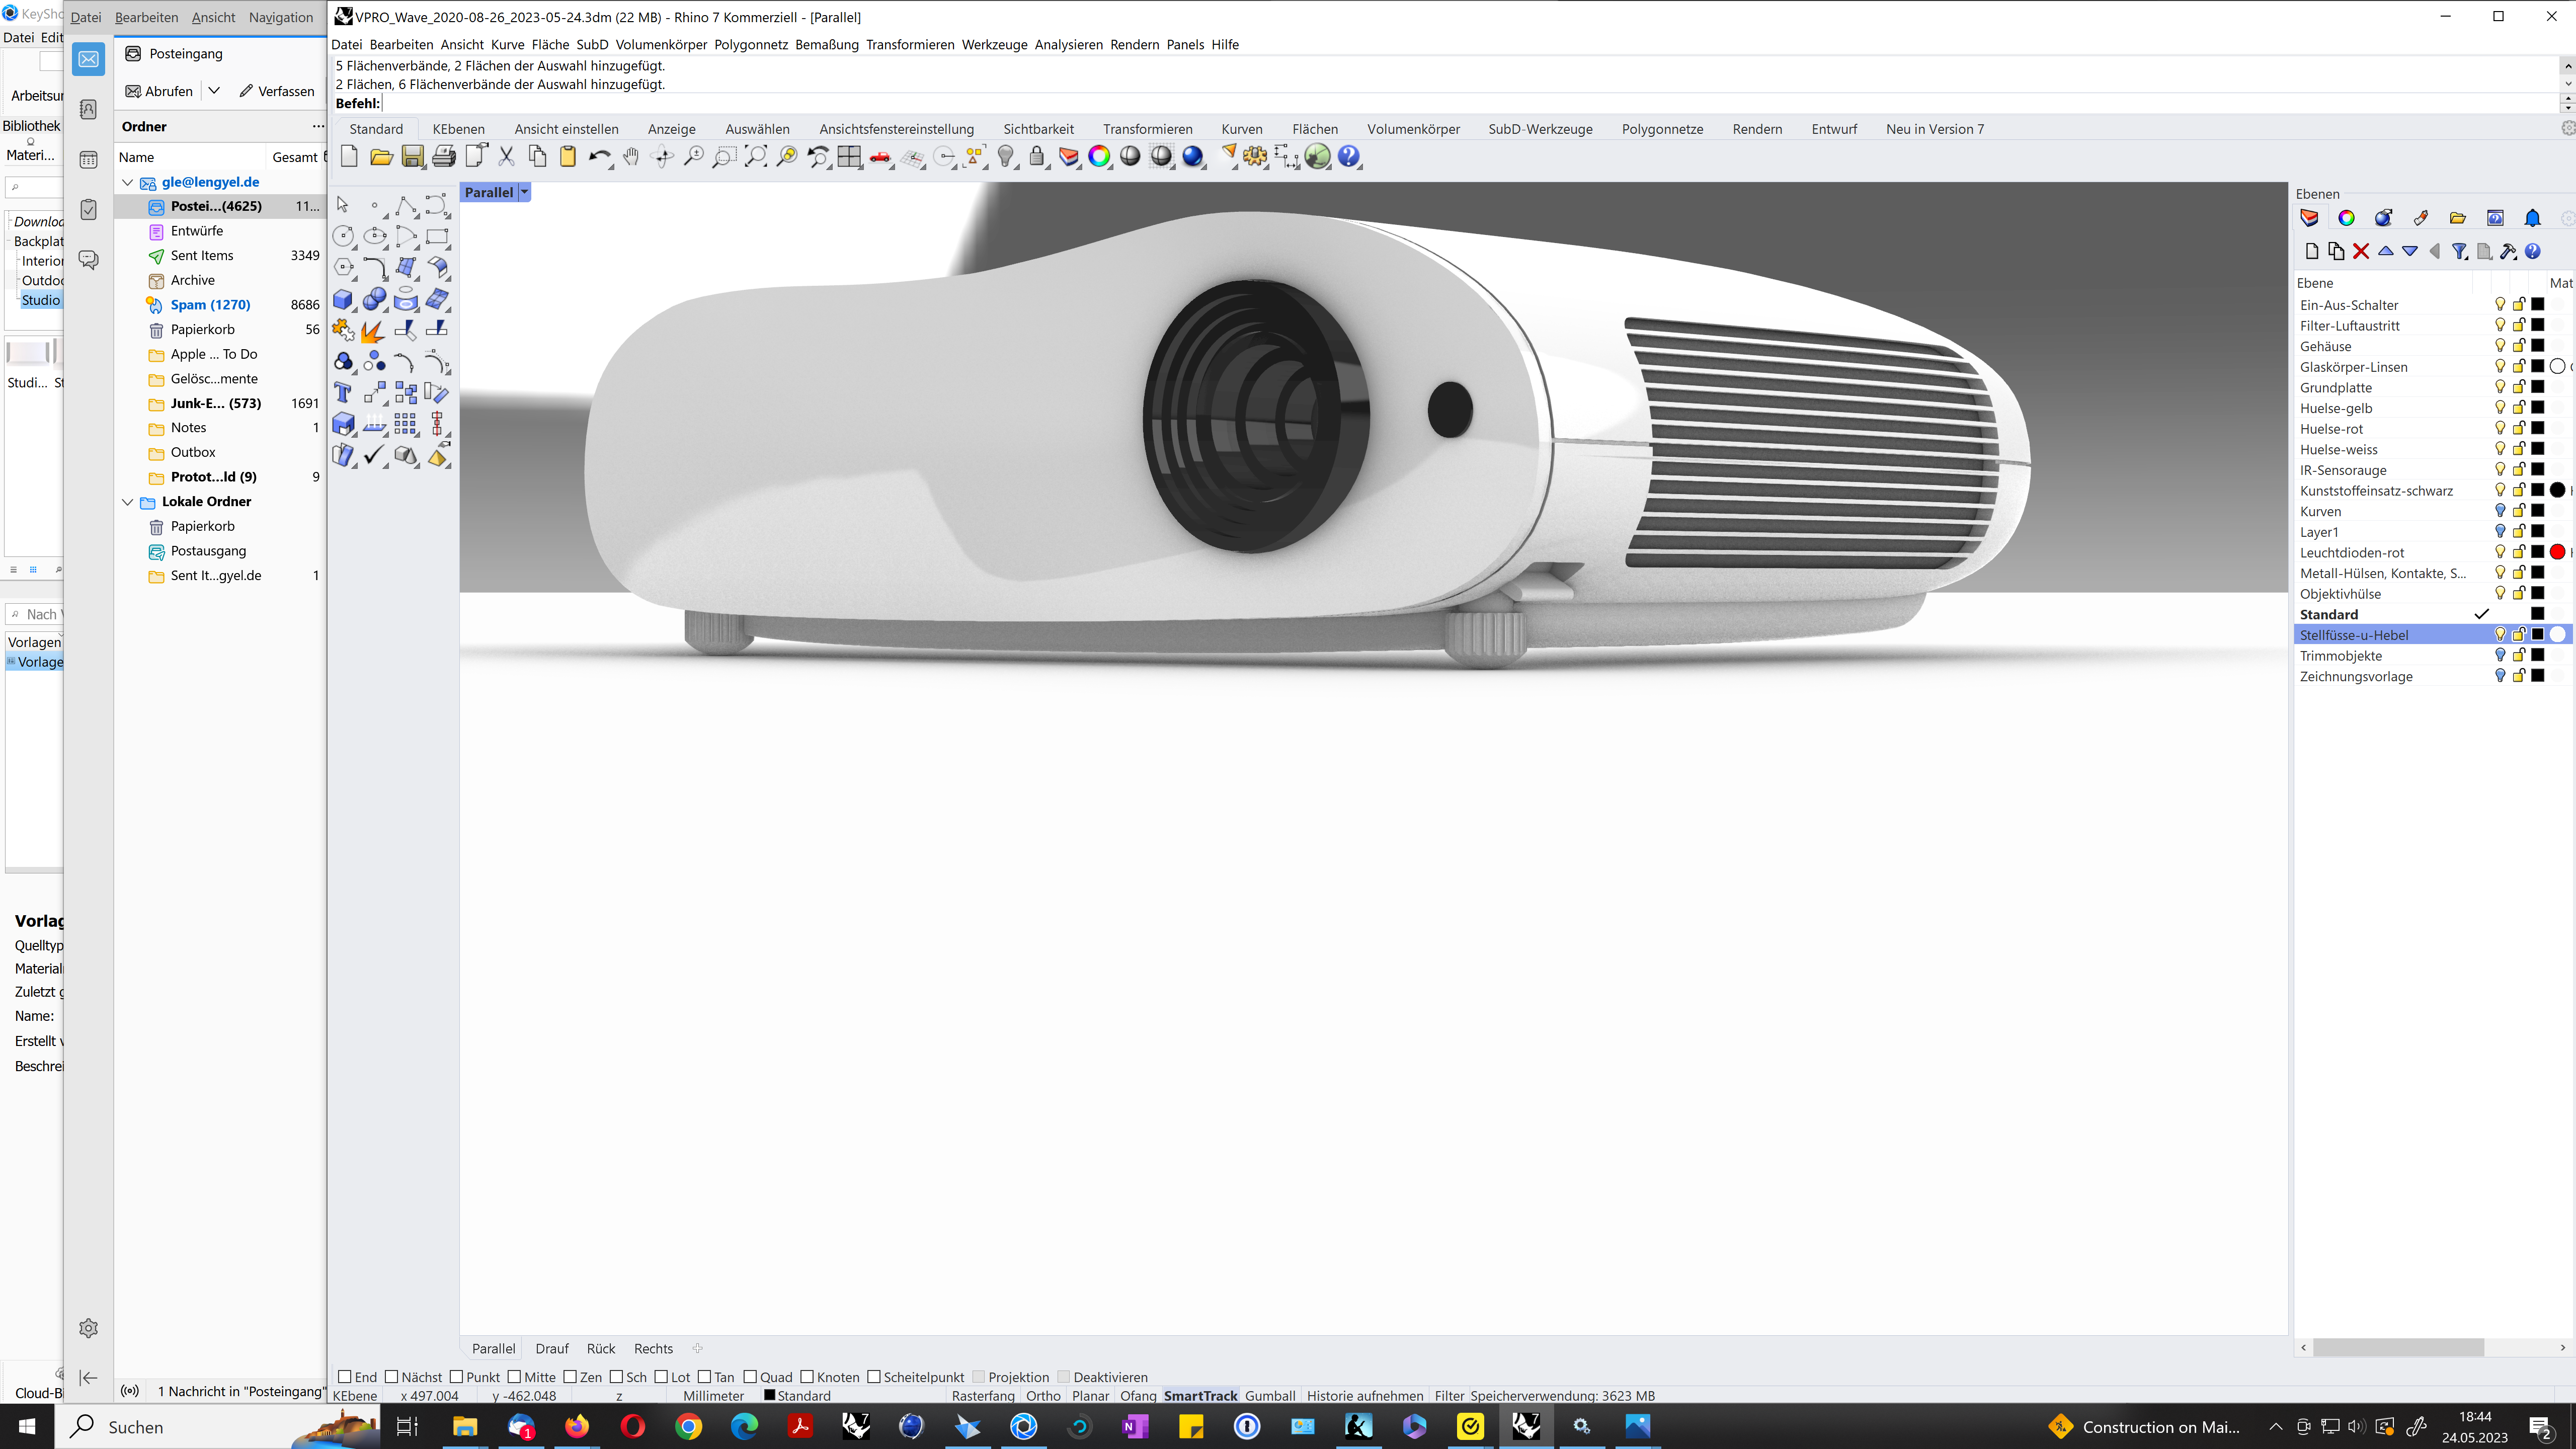Show hidden tray icons via taskbar chevron
The image size is (2576, 1449).
2275,1426
